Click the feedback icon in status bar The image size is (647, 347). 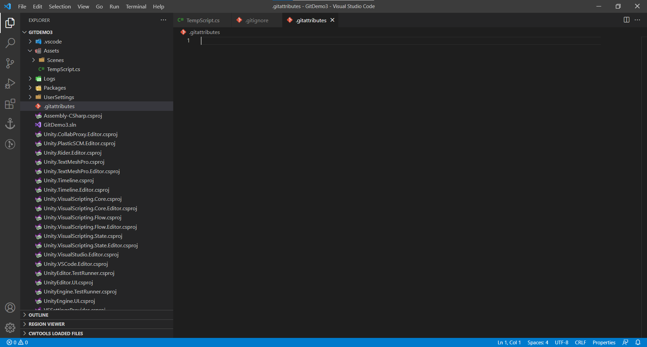pyautogui.click(x=625, y=342)
